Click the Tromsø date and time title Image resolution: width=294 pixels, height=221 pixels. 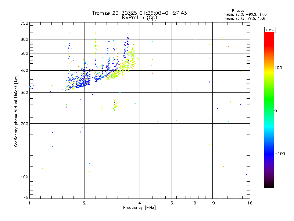(139, 13)
